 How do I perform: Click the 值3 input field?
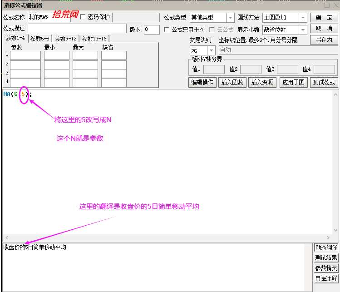click(287, 69)
